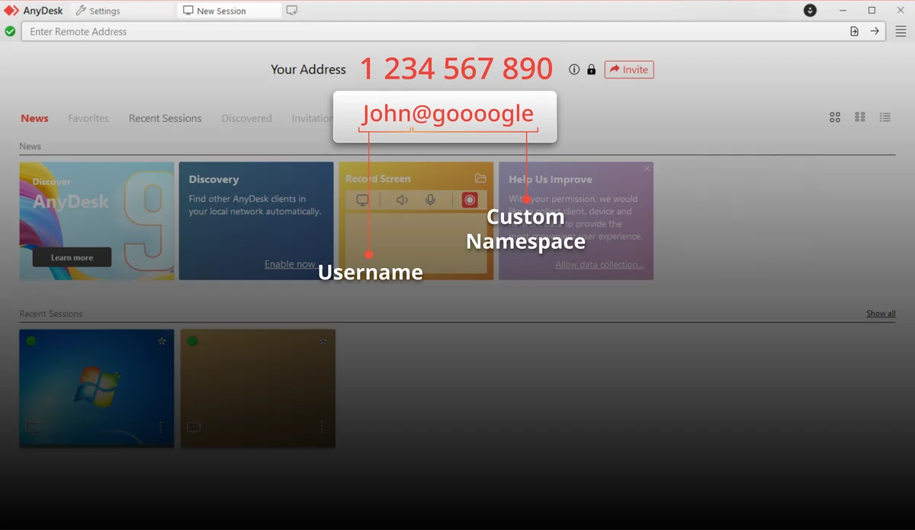Switch to list view

885,117
